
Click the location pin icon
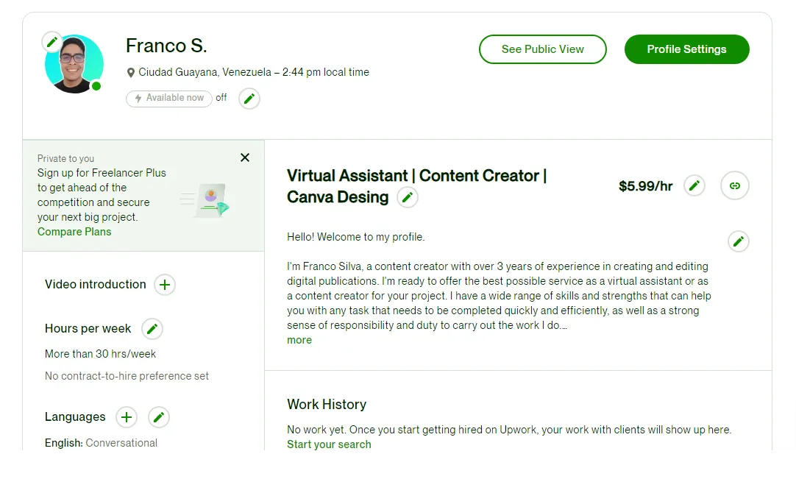click(130, 73)
